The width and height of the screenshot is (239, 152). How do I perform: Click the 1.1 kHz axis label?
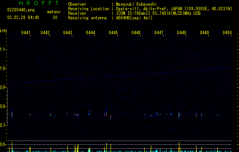click(3, 49)
